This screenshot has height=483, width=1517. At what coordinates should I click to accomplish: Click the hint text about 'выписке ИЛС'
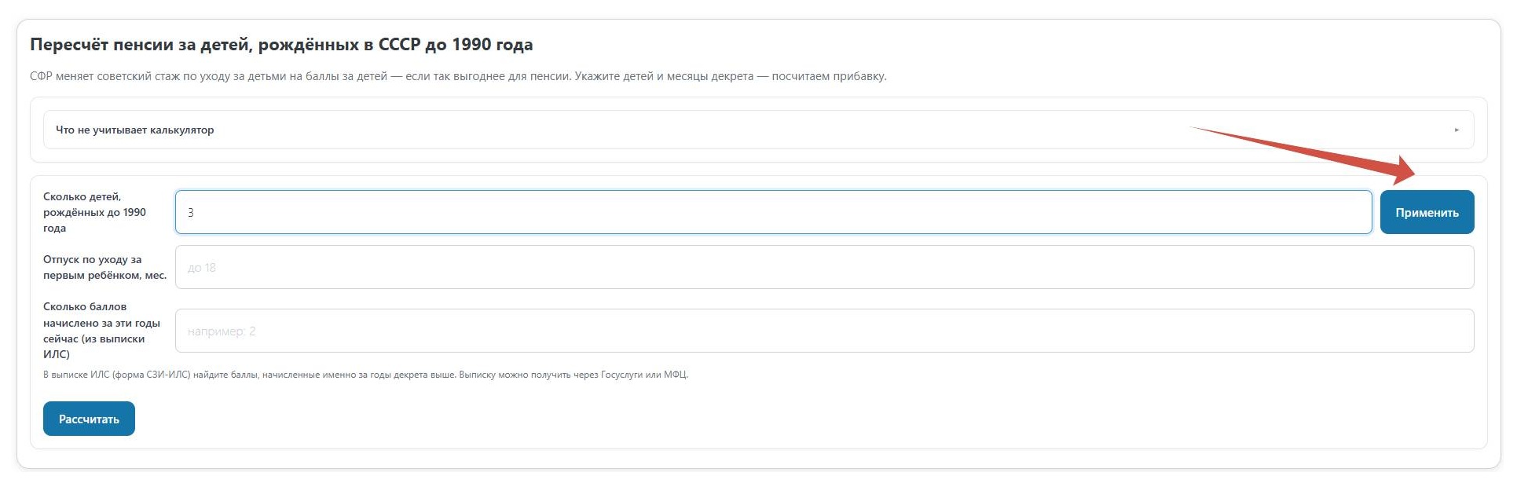365,375
